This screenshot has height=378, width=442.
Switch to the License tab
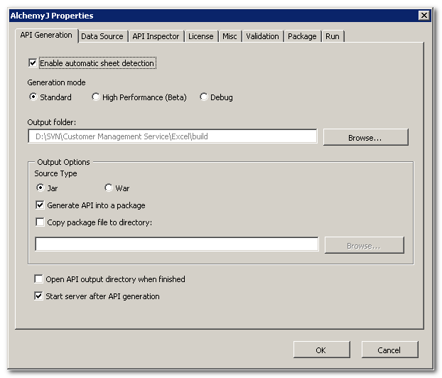201,36
